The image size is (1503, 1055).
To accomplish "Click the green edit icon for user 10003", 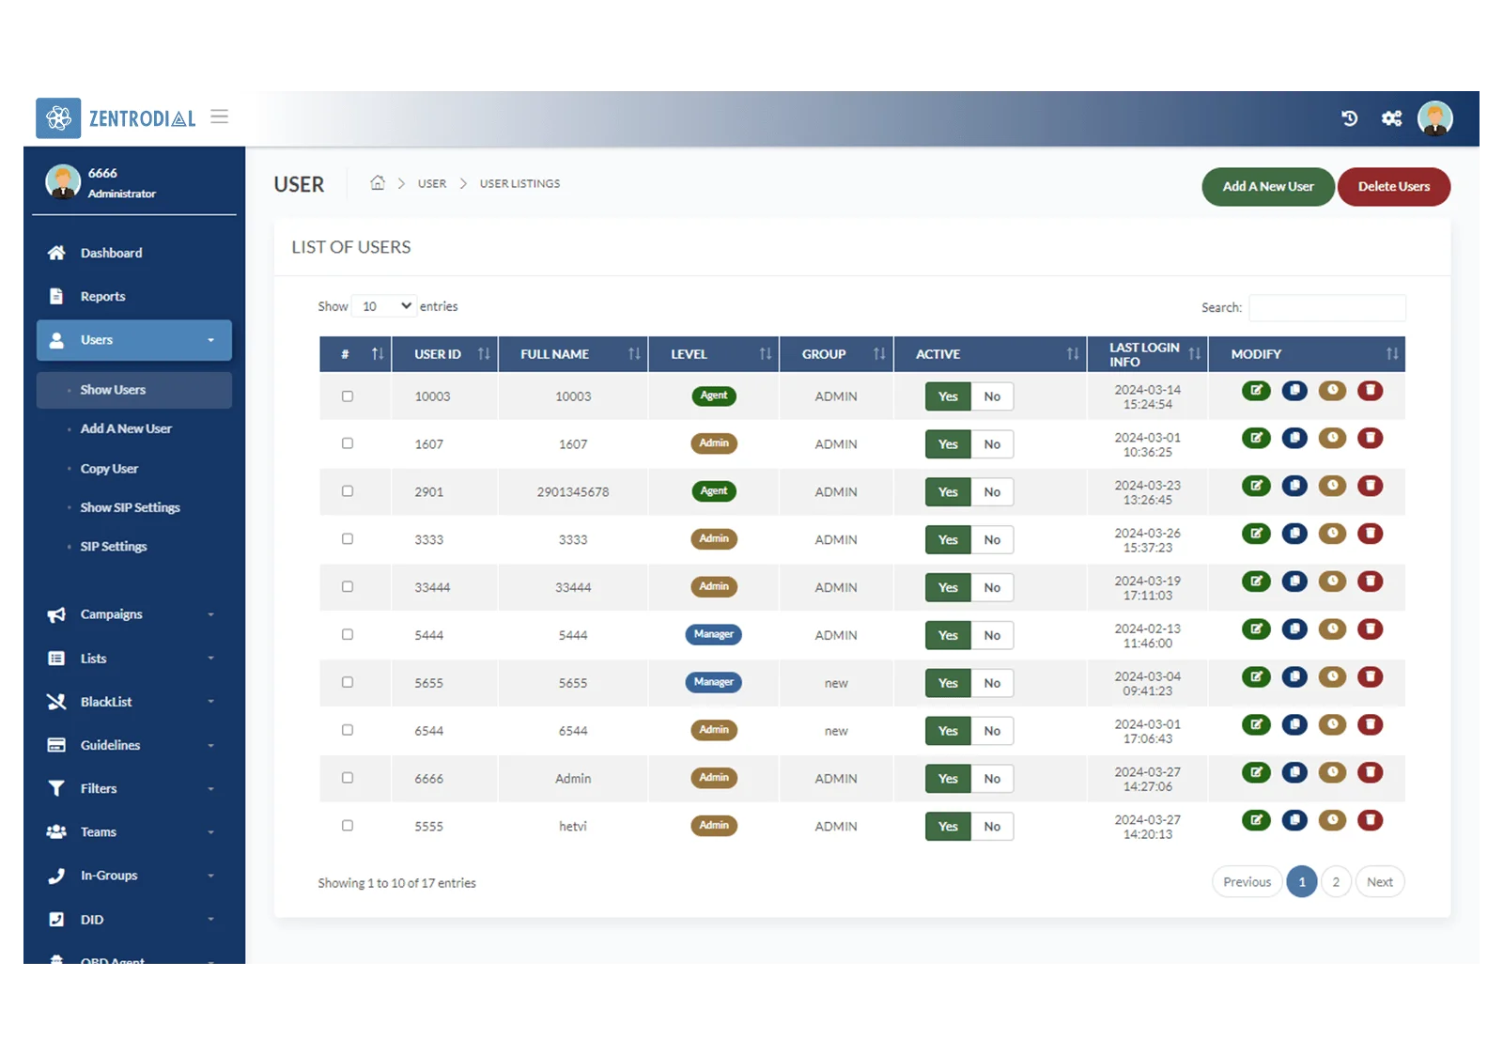I will click(x=1256, y=391).
